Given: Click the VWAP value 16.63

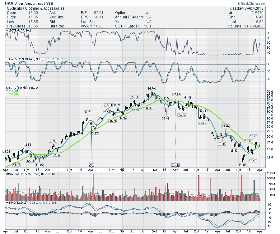Looking at the screenshot, I should click(99, 26).
